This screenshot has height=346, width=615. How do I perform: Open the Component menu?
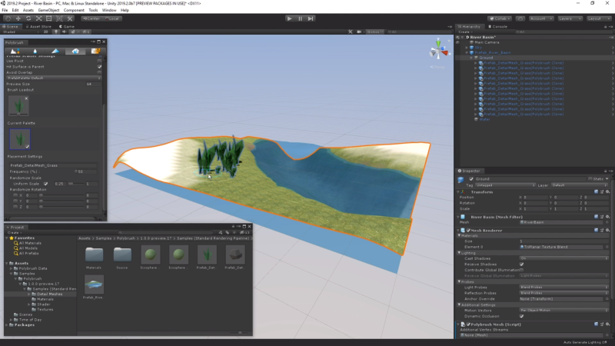74,10
